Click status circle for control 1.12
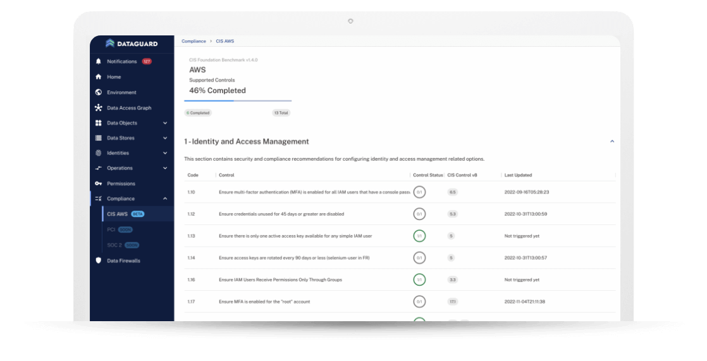 419,214
